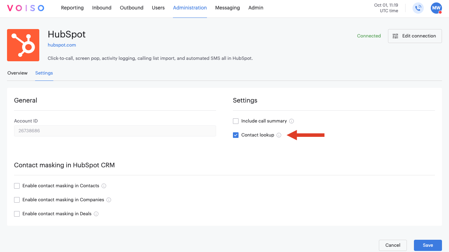Save the HubSpot settings
449x252 pixels.
[428, 245]
